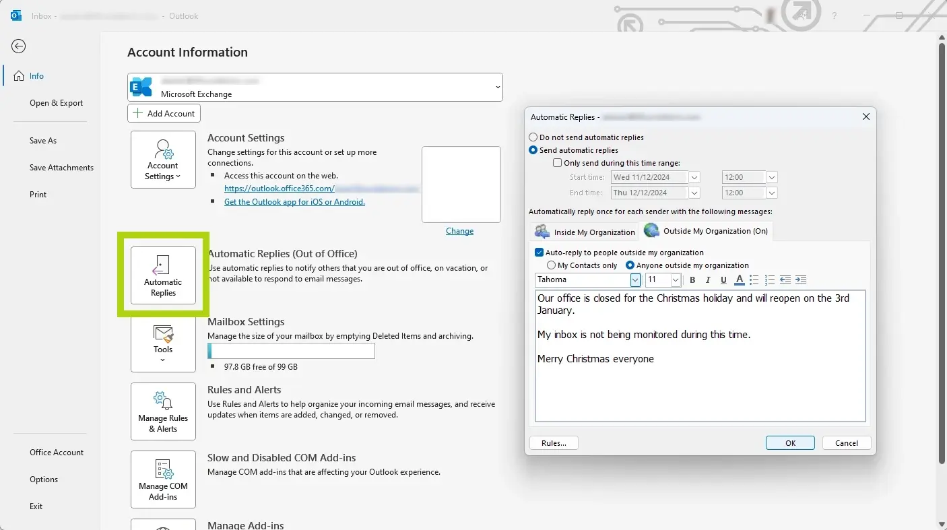Enable Only send during this time range
This screenshot has height=530, width=947.
click(x=557, y=162)
